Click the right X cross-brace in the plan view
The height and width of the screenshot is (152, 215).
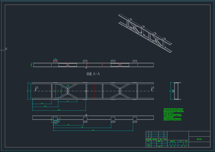pos(120,91)
